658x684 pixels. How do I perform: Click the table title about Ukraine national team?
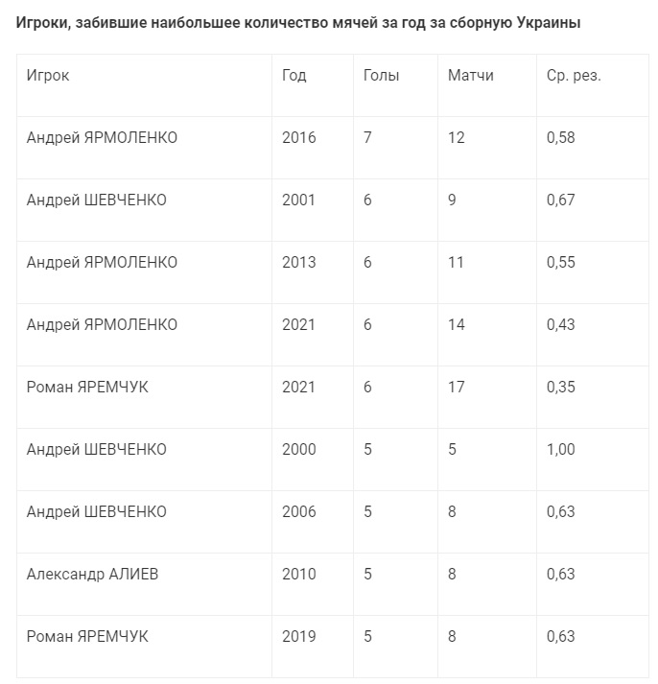tap(298, 23)
